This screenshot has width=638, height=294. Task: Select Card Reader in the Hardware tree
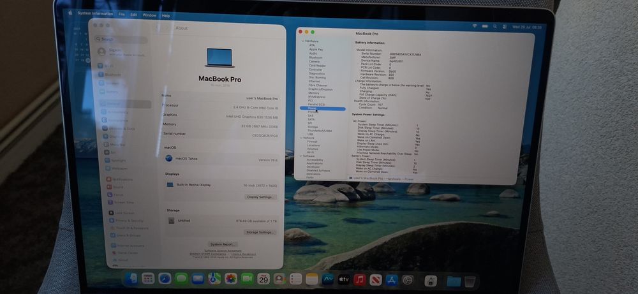click(317, 66)
